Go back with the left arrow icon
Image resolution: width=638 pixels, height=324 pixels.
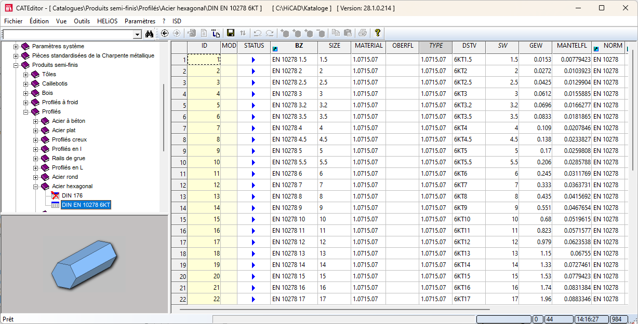(165, 33)
